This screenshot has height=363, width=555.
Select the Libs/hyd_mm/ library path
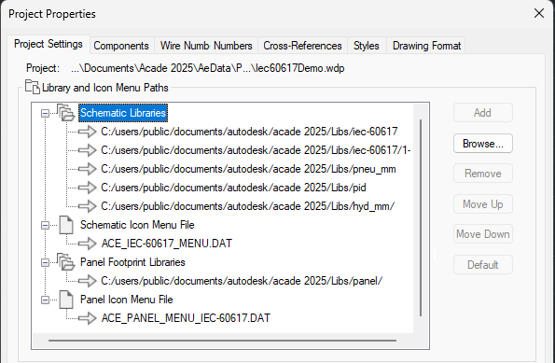coord(247,206)
